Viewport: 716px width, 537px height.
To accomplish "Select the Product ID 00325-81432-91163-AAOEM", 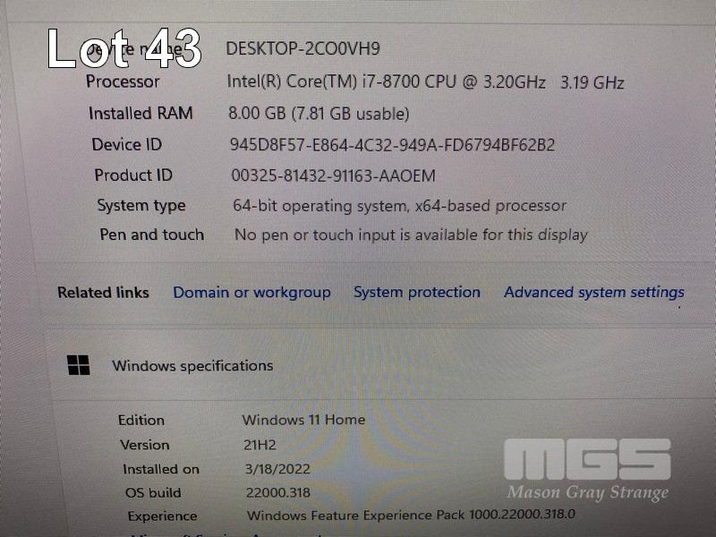I will coord(333,175).
